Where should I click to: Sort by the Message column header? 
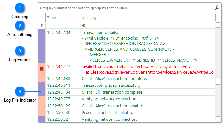[147, 18]
